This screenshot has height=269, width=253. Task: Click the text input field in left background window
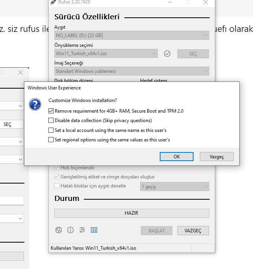point(12,201)
